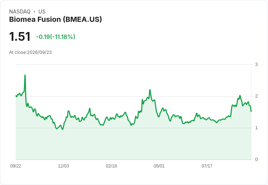Click the chart's lowest dip just before 12/03
The height and width of the screenshot is (185, 268).
click(x=62, y=129)
